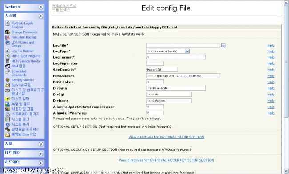Click the SysV Init 구성 icon
Screen dimensions: 289x174
tap(8, 85)
